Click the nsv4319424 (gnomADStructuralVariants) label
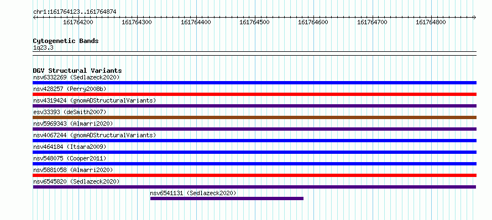492x220 pixels. 95,100
